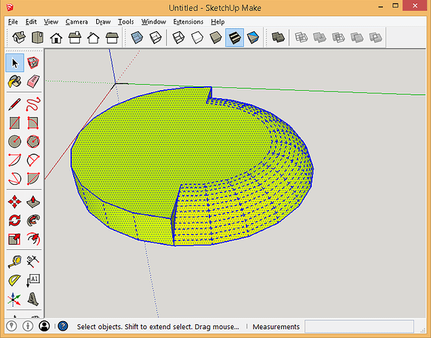Select the Tape Measure tool
The width and height of the screenshot is (431, 338).
(15, 261)
